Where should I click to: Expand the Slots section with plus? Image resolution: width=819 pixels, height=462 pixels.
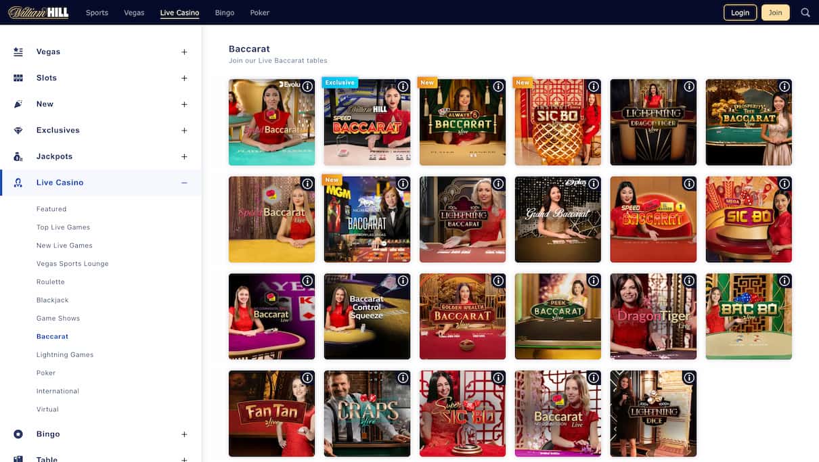tap(184, 78)
